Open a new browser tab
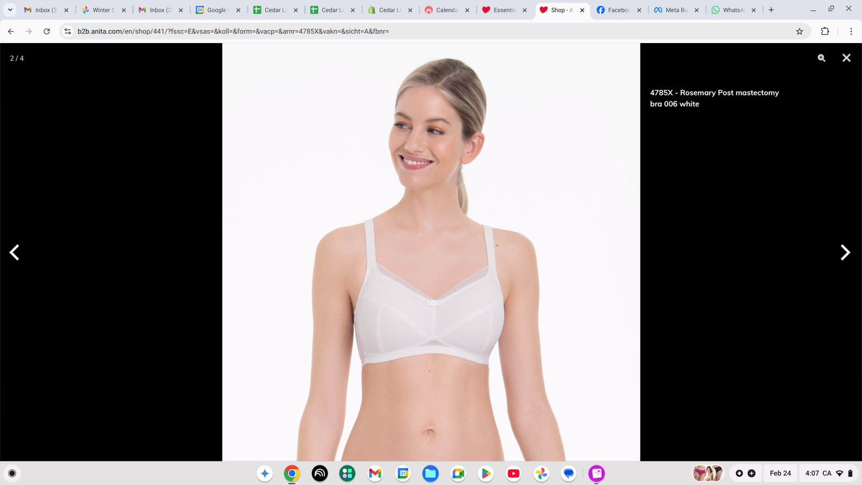Screen dimensions: 862x485 point(771,10)
